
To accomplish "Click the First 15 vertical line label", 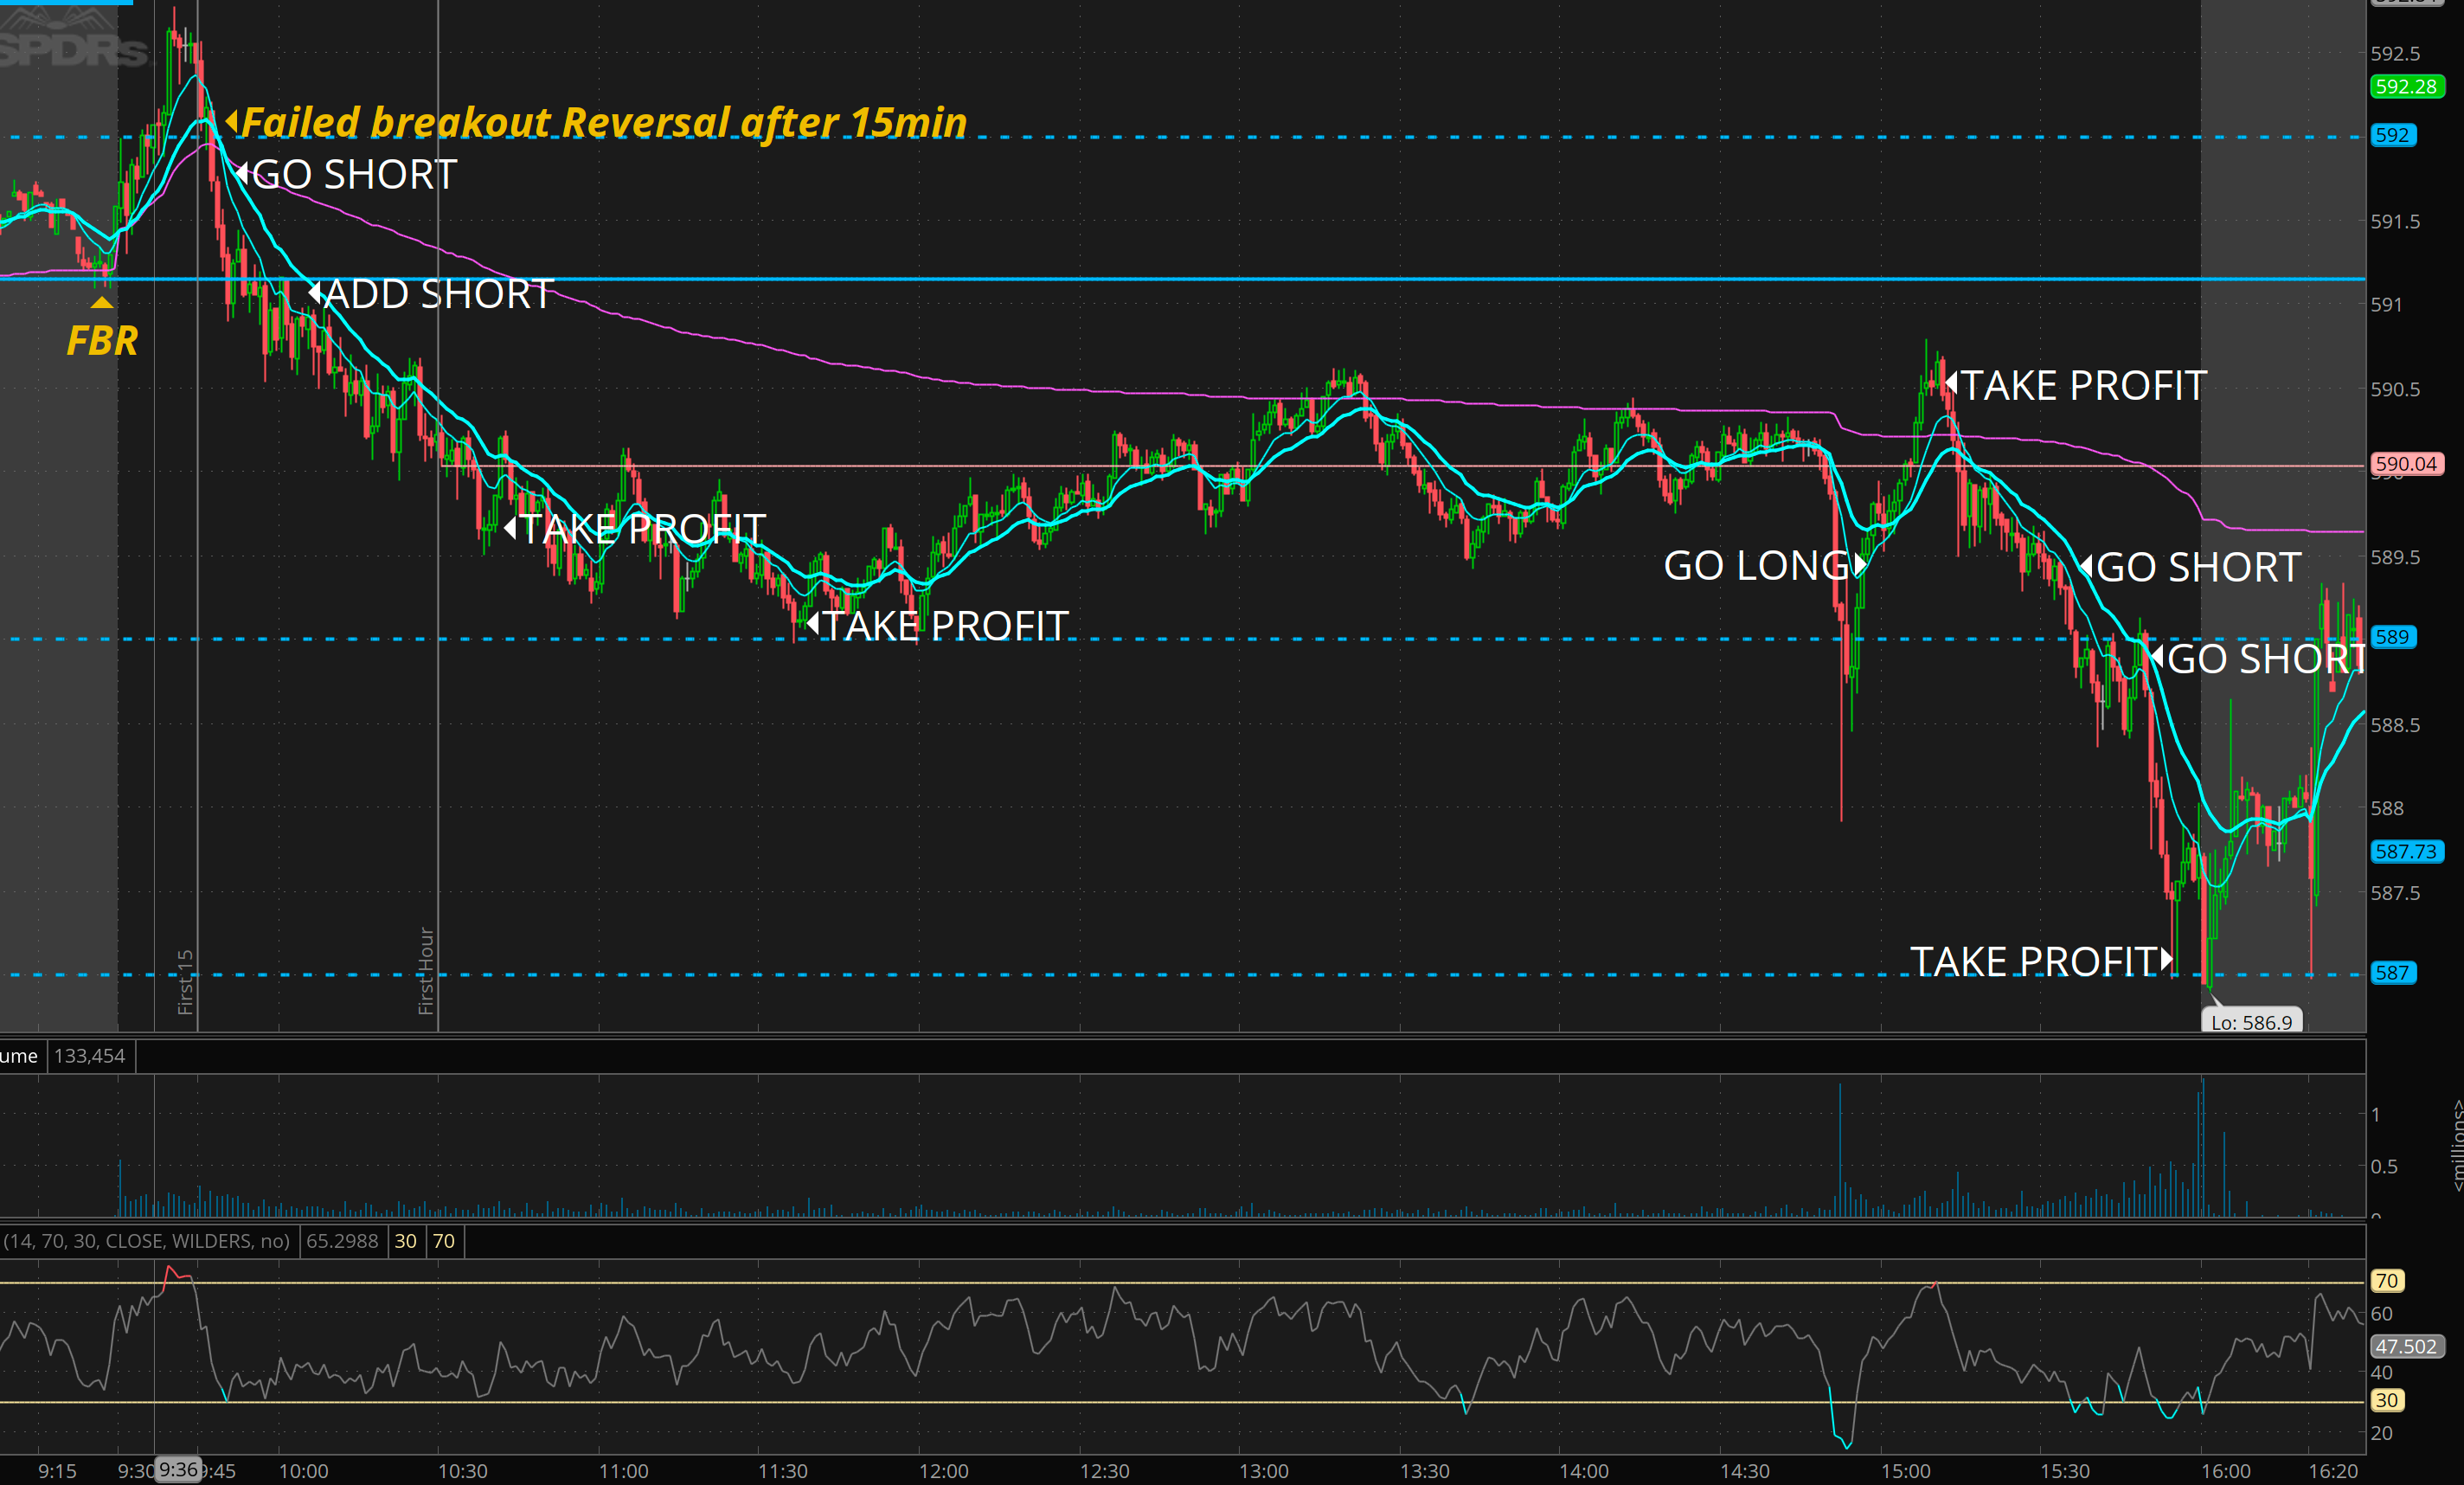I will pos(185,982).
